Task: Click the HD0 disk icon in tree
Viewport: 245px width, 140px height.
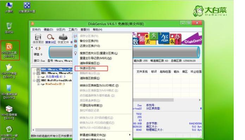Action: [x=38, y=69]
